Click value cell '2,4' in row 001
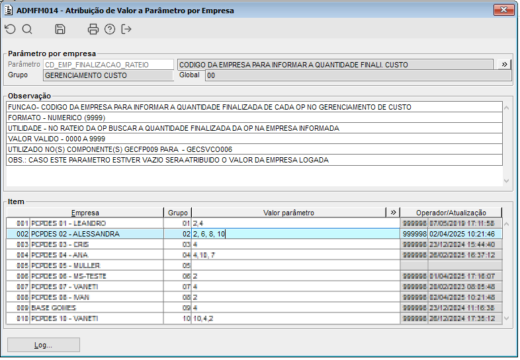Viewport: 520px width, 360px height. point(296,223)
